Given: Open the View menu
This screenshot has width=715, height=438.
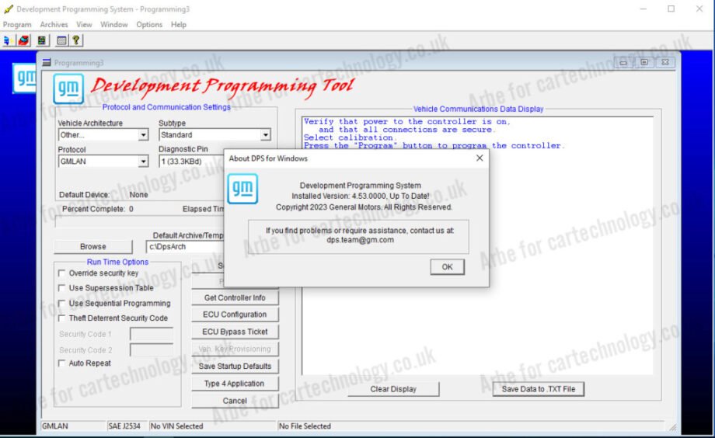Looking at the screenshot, I should tap(84, 25).
